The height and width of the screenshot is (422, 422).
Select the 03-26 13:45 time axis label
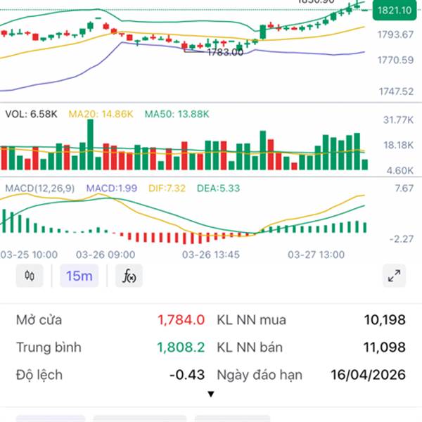[211, 255]
